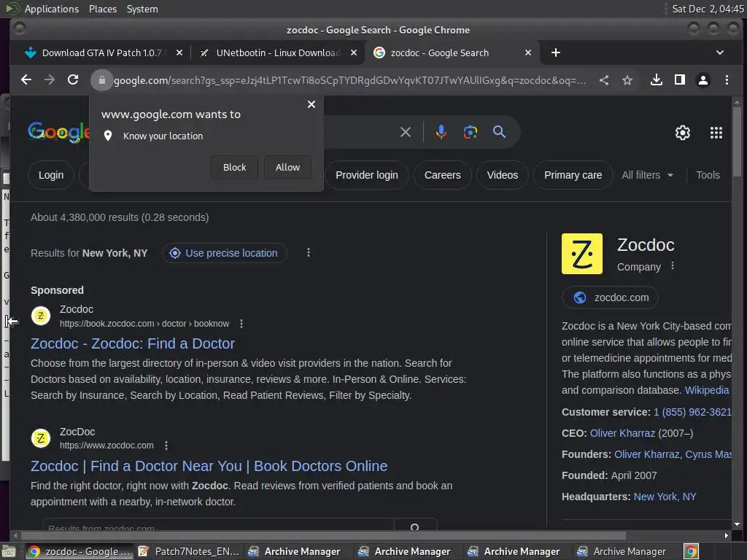Select the Careers filter chip
Image resolution: width=747 pixels, height=560 pixels.
point(442,175)
